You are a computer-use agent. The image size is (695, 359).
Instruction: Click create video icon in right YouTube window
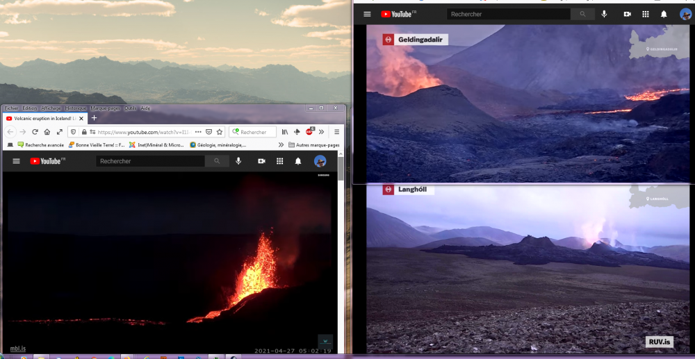[627, 14]
